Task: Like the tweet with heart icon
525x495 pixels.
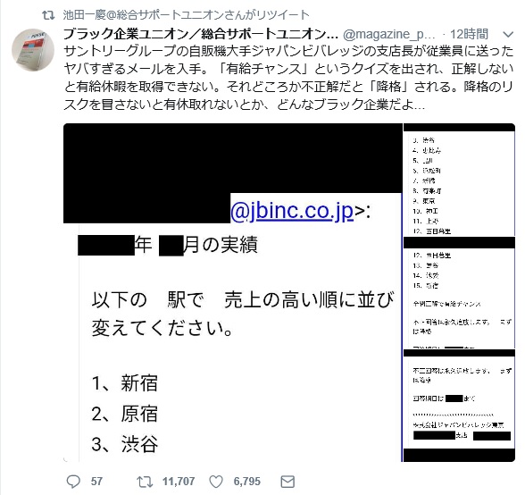Action: click(216, 482)
